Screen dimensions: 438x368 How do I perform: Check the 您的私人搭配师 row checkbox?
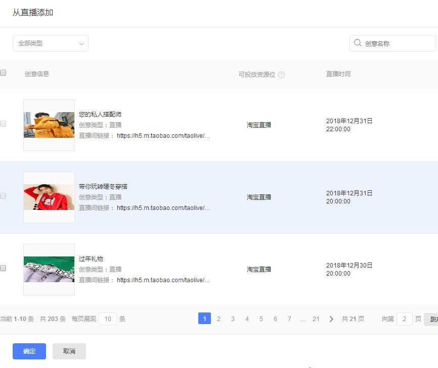click(3, 124)
